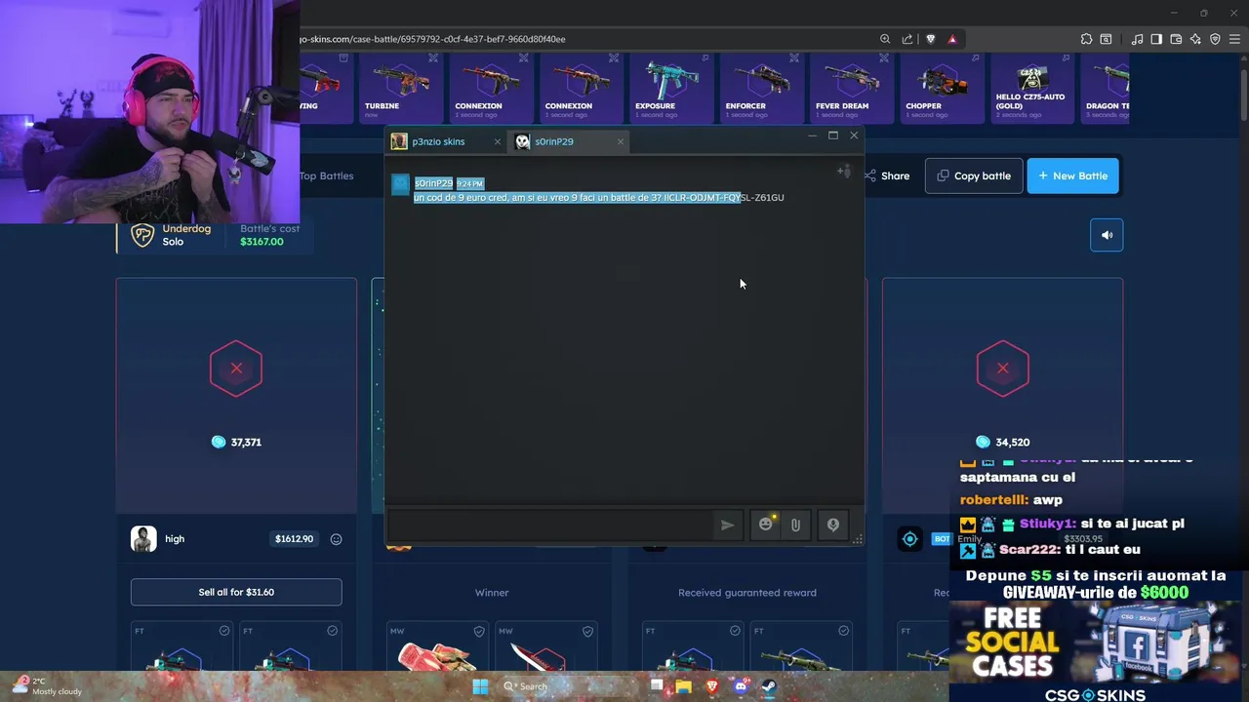Toggle the browser sidebar panel

point(1156,39)
